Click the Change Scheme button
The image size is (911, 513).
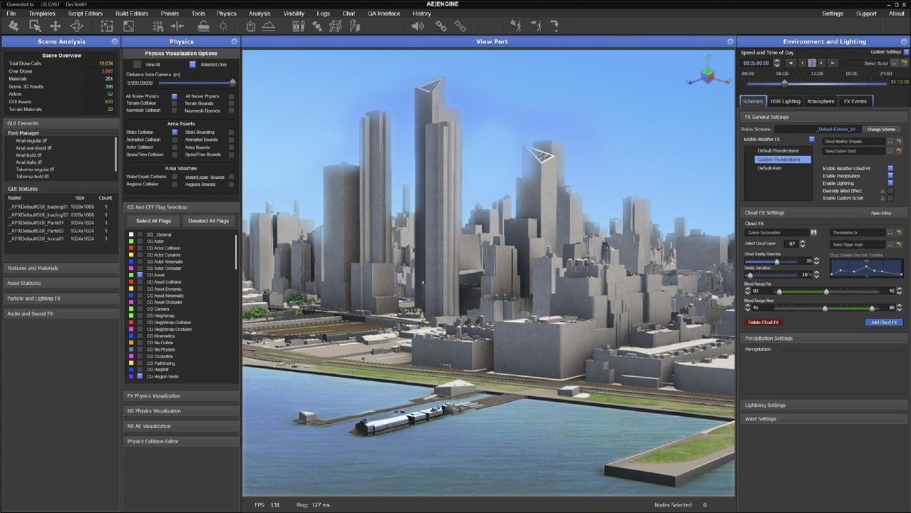coord(882,129)
